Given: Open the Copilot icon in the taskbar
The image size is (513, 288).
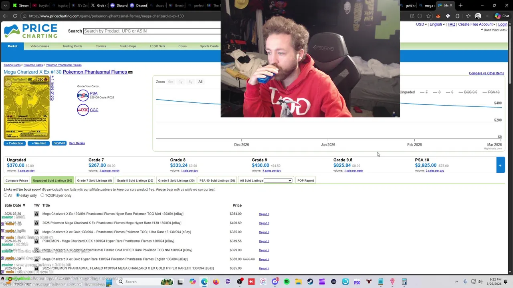Looking at the screenshot, I should (x=192, y=282).
